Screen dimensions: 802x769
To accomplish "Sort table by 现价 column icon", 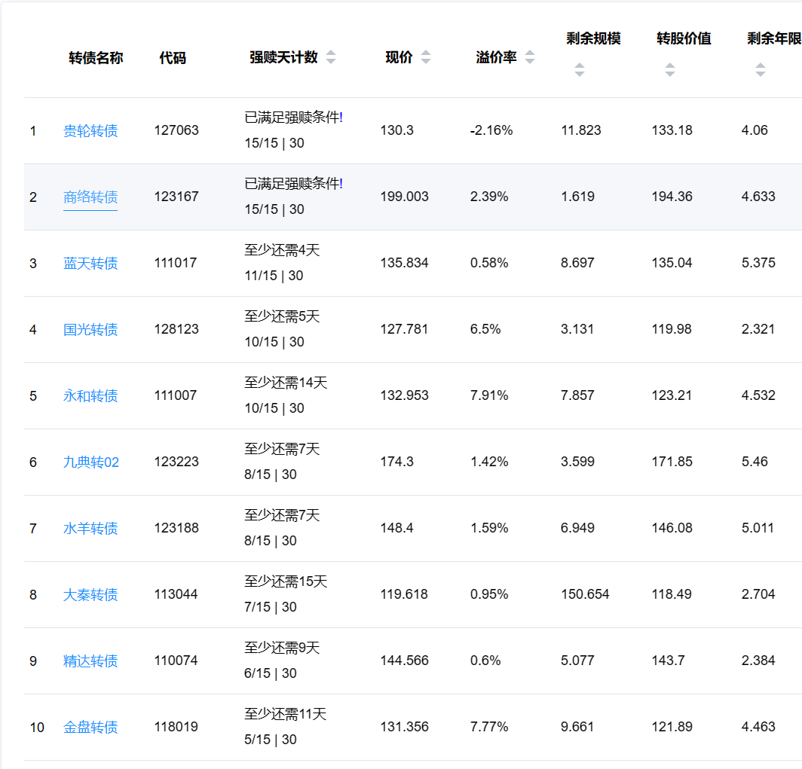I will point(426,58).
